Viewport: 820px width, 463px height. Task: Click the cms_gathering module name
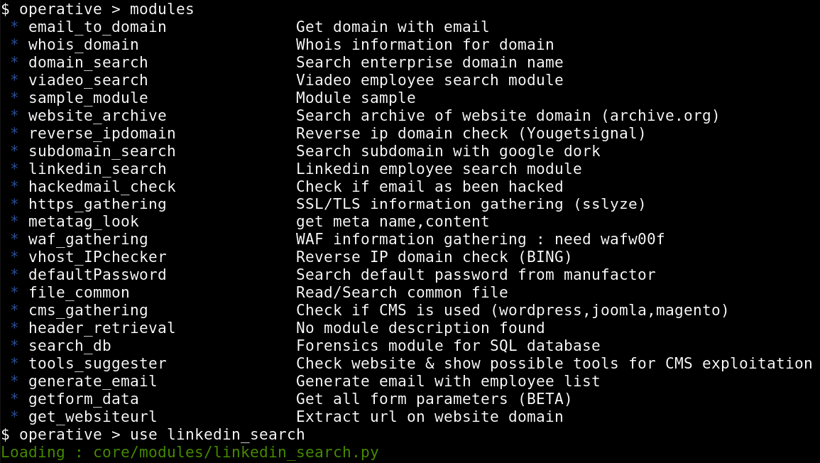[88, 310]
